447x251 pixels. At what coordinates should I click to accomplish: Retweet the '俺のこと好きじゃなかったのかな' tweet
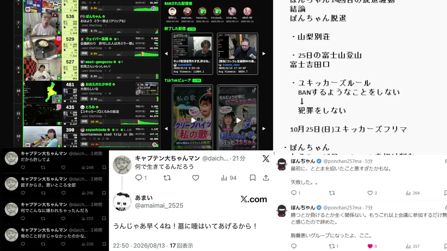(43, 244)
